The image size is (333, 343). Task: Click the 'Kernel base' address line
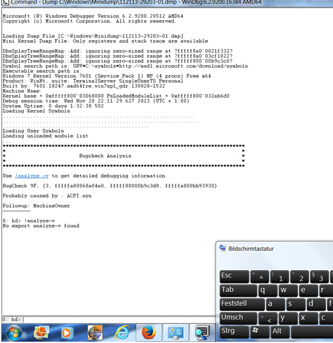[x=116, y=96]
